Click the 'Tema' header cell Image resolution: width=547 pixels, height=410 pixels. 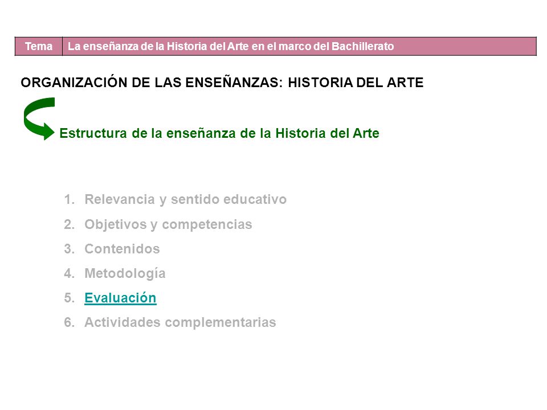pos(39,46)
